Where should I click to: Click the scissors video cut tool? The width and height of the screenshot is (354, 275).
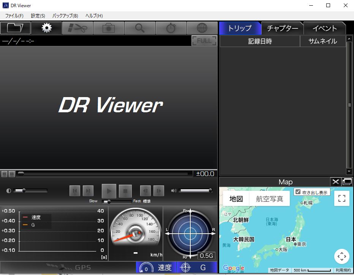pos(77,28)
